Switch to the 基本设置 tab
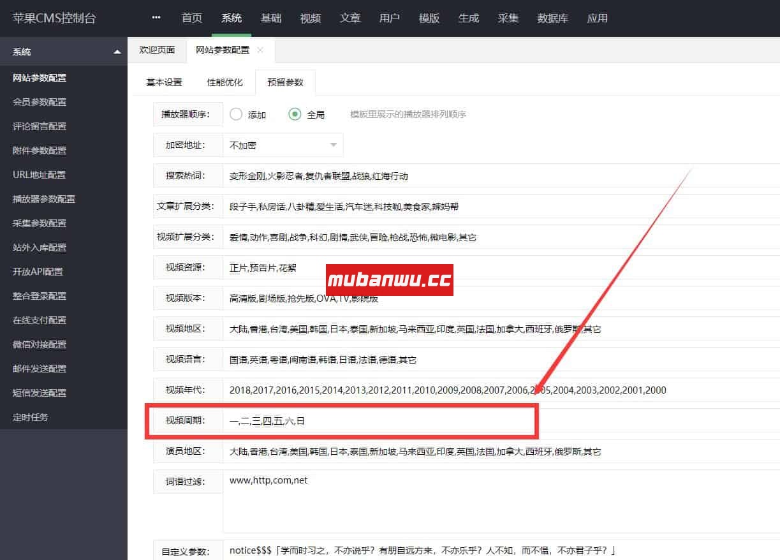 pos(165,82)
